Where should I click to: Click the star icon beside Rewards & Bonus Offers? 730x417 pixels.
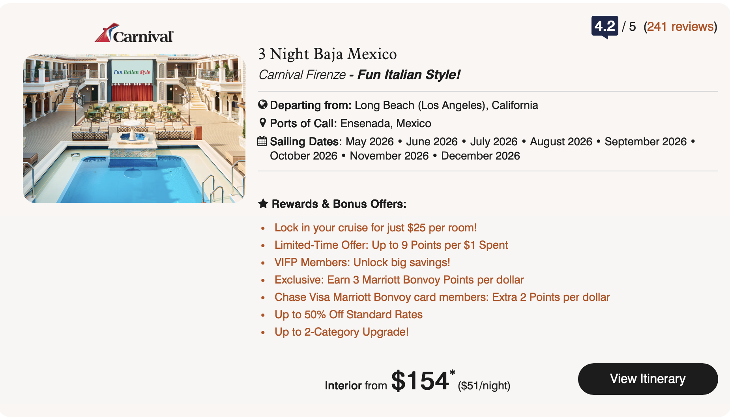(263, 203)
